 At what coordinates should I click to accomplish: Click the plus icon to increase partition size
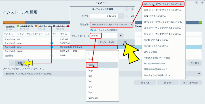pos(127,16)
